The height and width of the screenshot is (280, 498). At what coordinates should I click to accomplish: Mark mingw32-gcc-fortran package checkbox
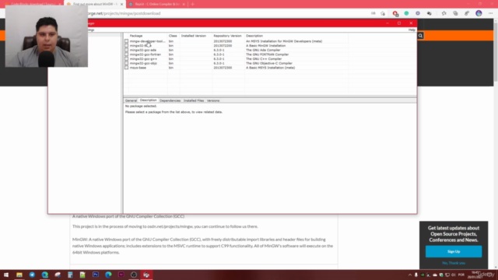click(126, 54)
